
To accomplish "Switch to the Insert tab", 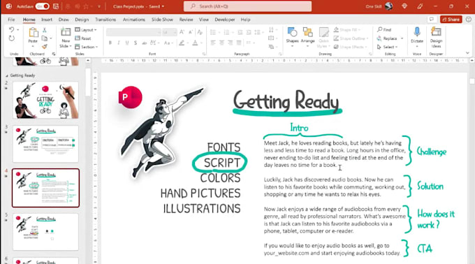I will (47, 20).
